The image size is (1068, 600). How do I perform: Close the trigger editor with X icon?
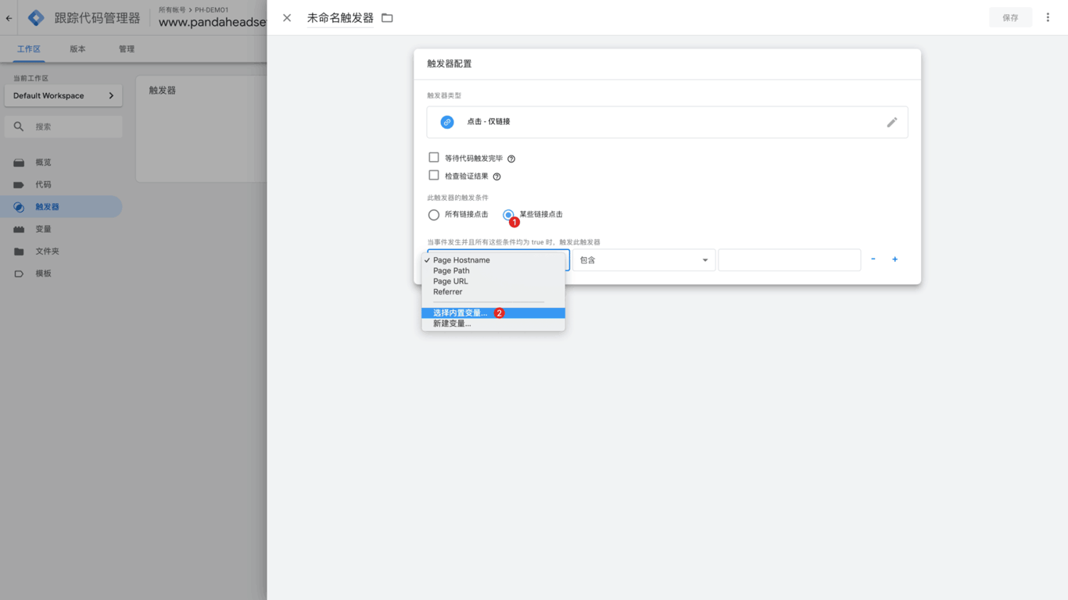(x=287, y=18)
